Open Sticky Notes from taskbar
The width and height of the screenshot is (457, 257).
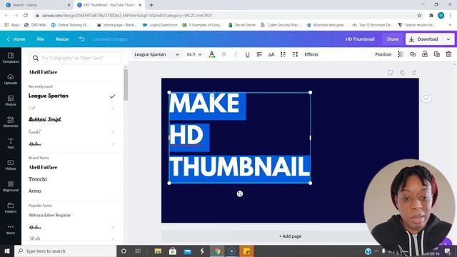246,251
